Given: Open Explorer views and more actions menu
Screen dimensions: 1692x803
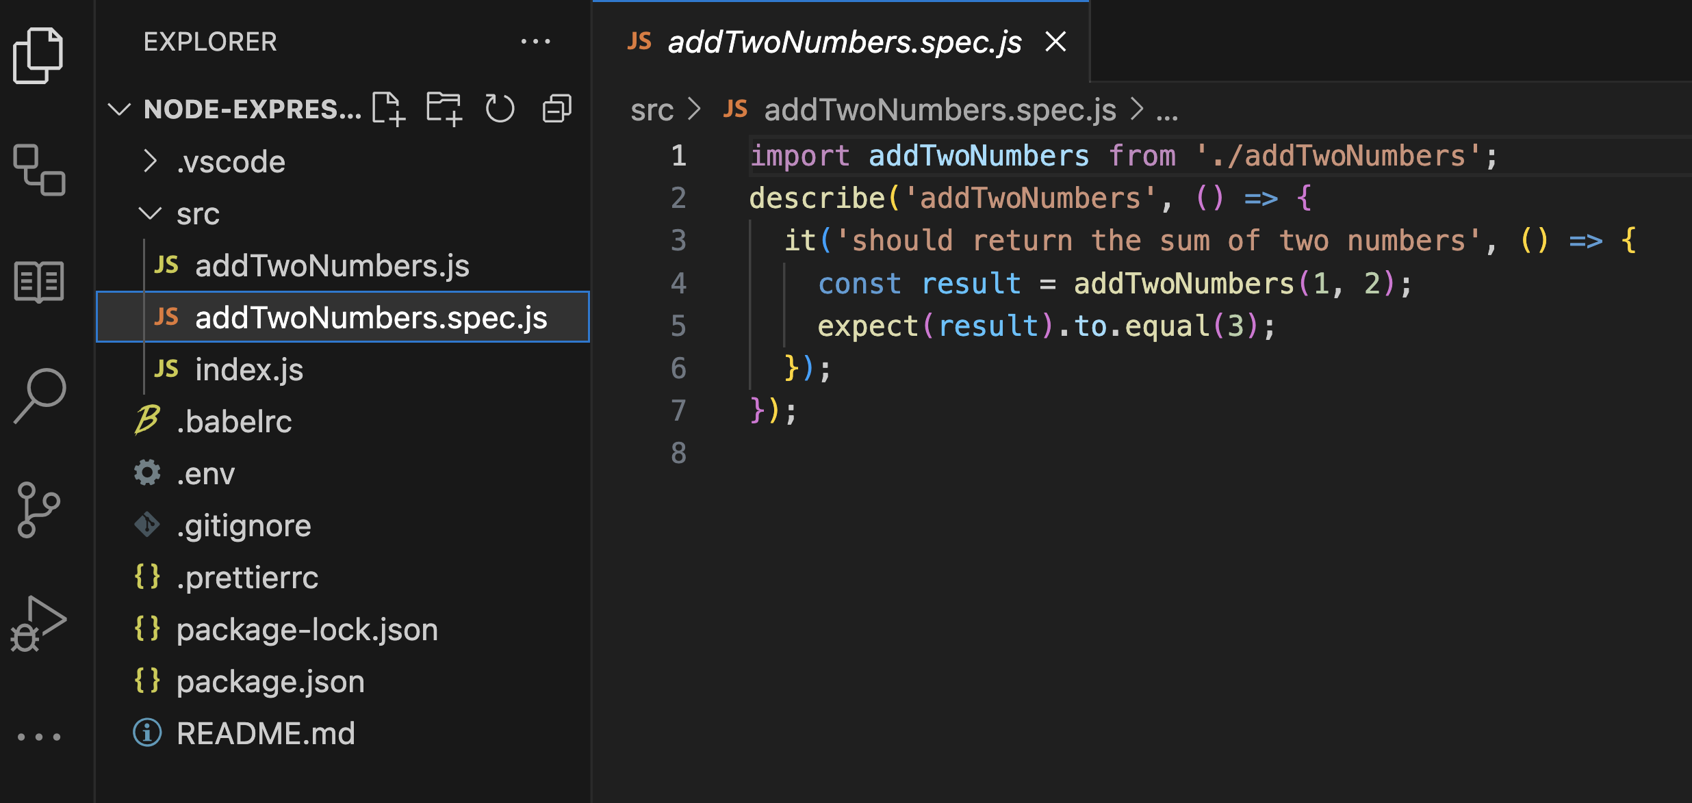Looking at the screenshot, I should 535,42.
